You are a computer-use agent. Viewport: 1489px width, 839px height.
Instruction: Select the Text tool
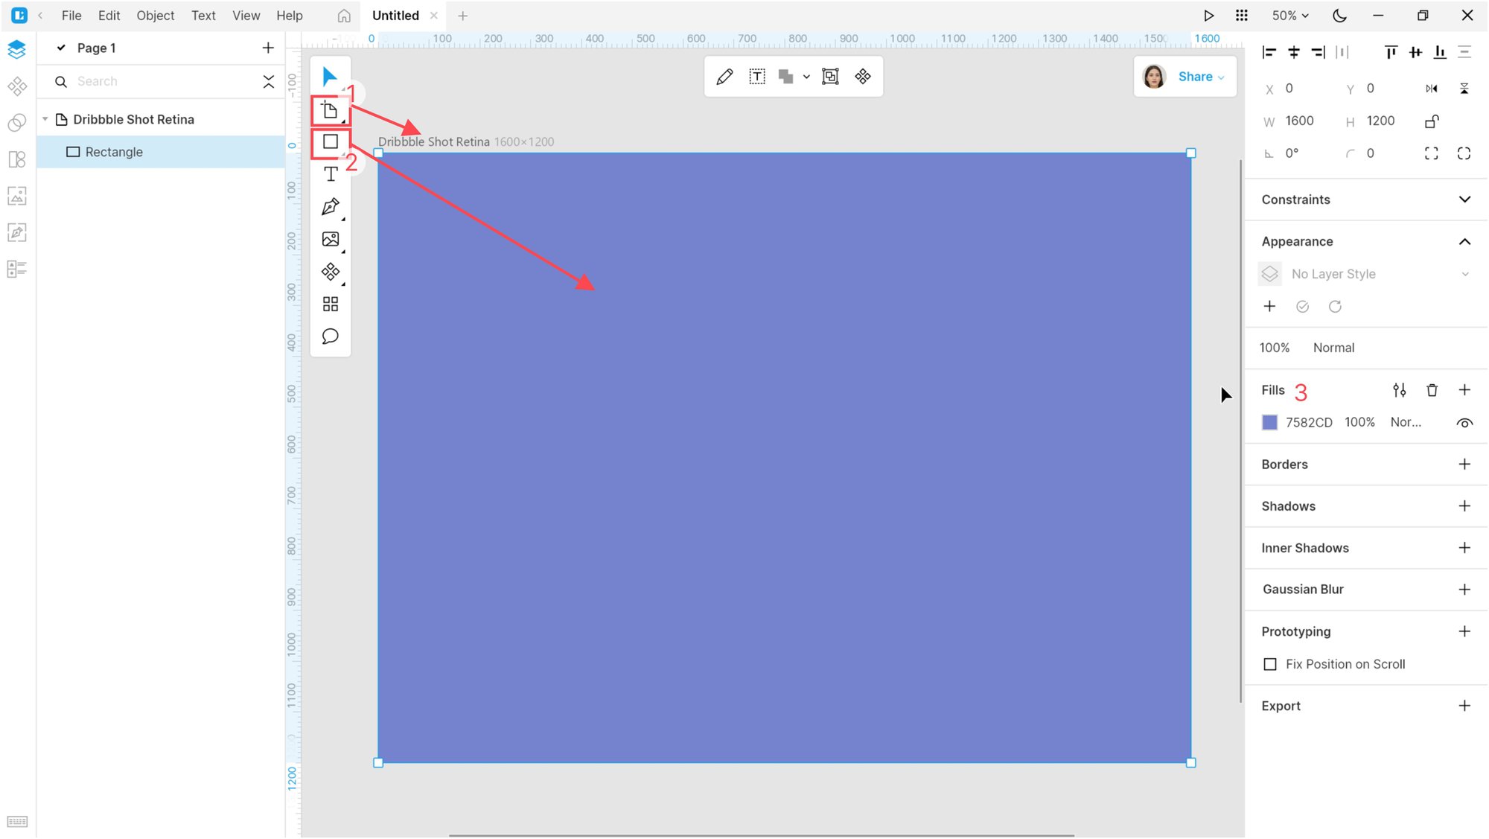point(329,174)
